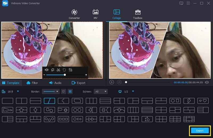Click the preview monitor icon
213x138 pixels.
(120, 91)
